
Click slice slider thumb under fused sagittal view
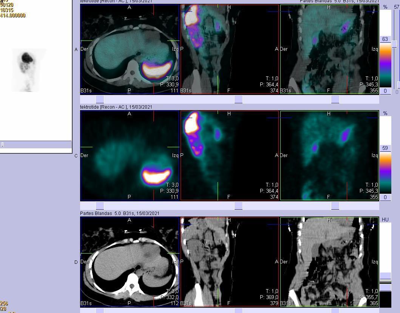coord(238,99)
